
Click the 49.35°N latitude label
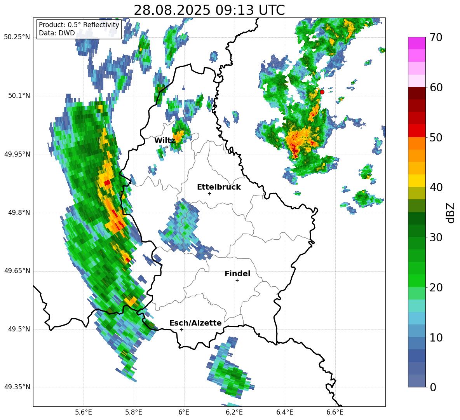17,387
